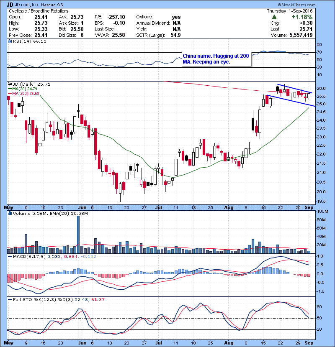Click the Ask price 25.73

coord(77,17)
